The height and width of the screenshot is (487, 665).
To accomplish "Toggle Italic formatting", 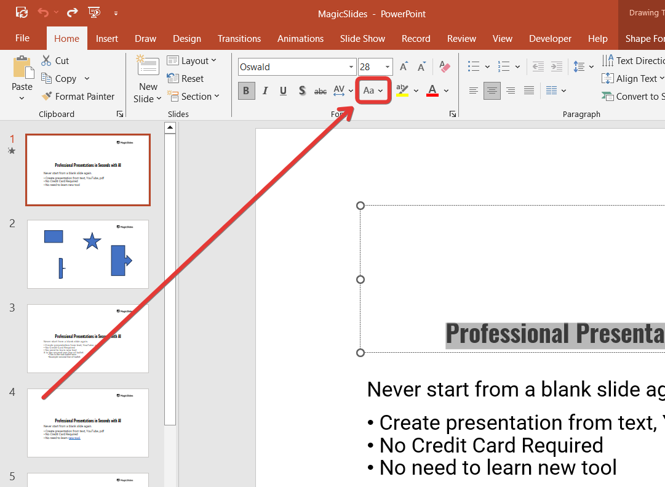I will pos(265,91).
